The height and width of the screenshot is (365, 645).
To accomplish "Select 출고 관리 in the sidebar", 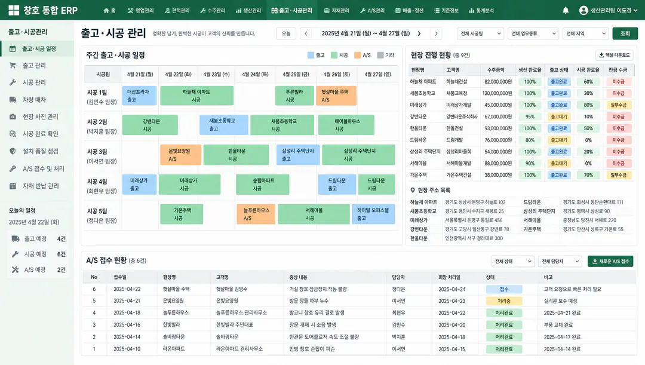I will point(37,66).
